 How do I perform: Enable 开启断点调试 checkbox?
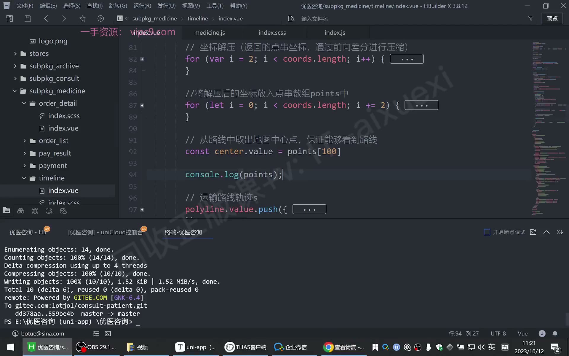point(487,232)
